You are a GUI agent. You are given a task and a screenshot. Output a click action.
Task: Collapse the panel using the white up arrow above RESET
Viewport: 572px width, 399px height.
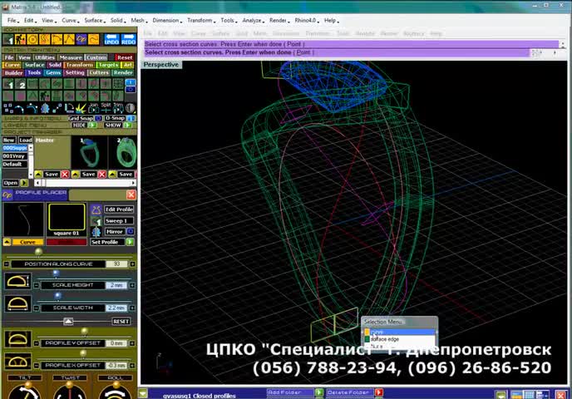coord(68,322)
